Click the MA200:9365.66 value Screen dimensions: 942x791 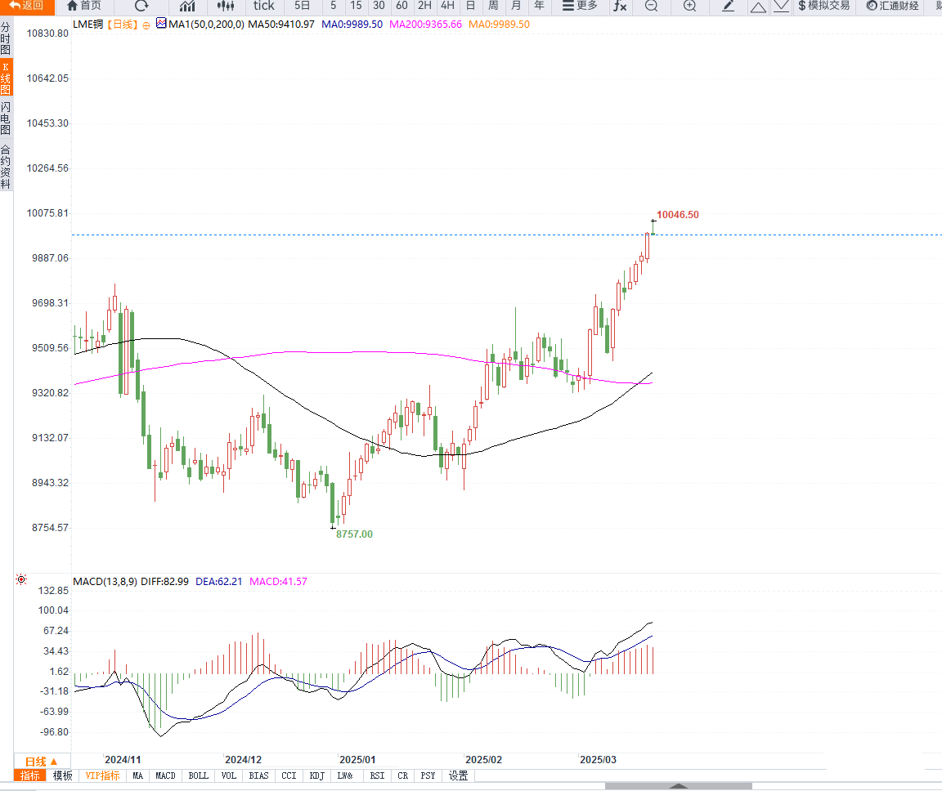(425, 25)
